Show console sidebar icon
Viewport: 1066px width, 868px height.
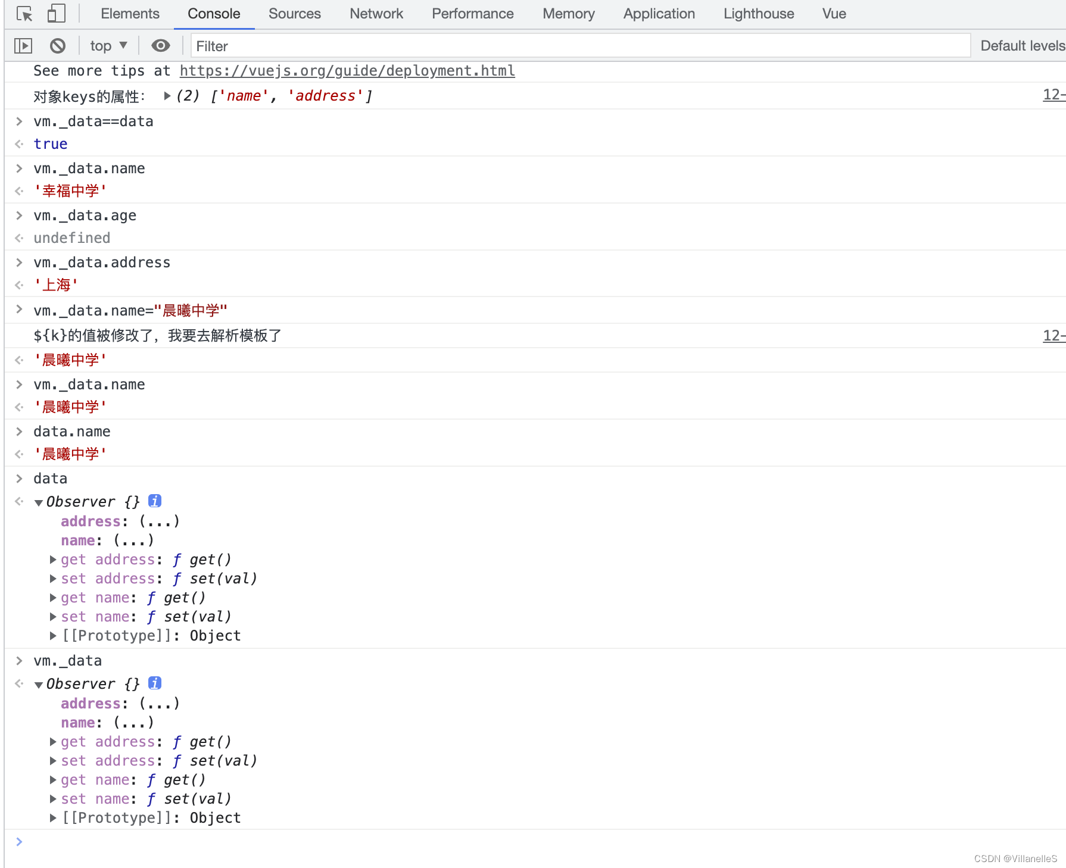pos(23,46)
